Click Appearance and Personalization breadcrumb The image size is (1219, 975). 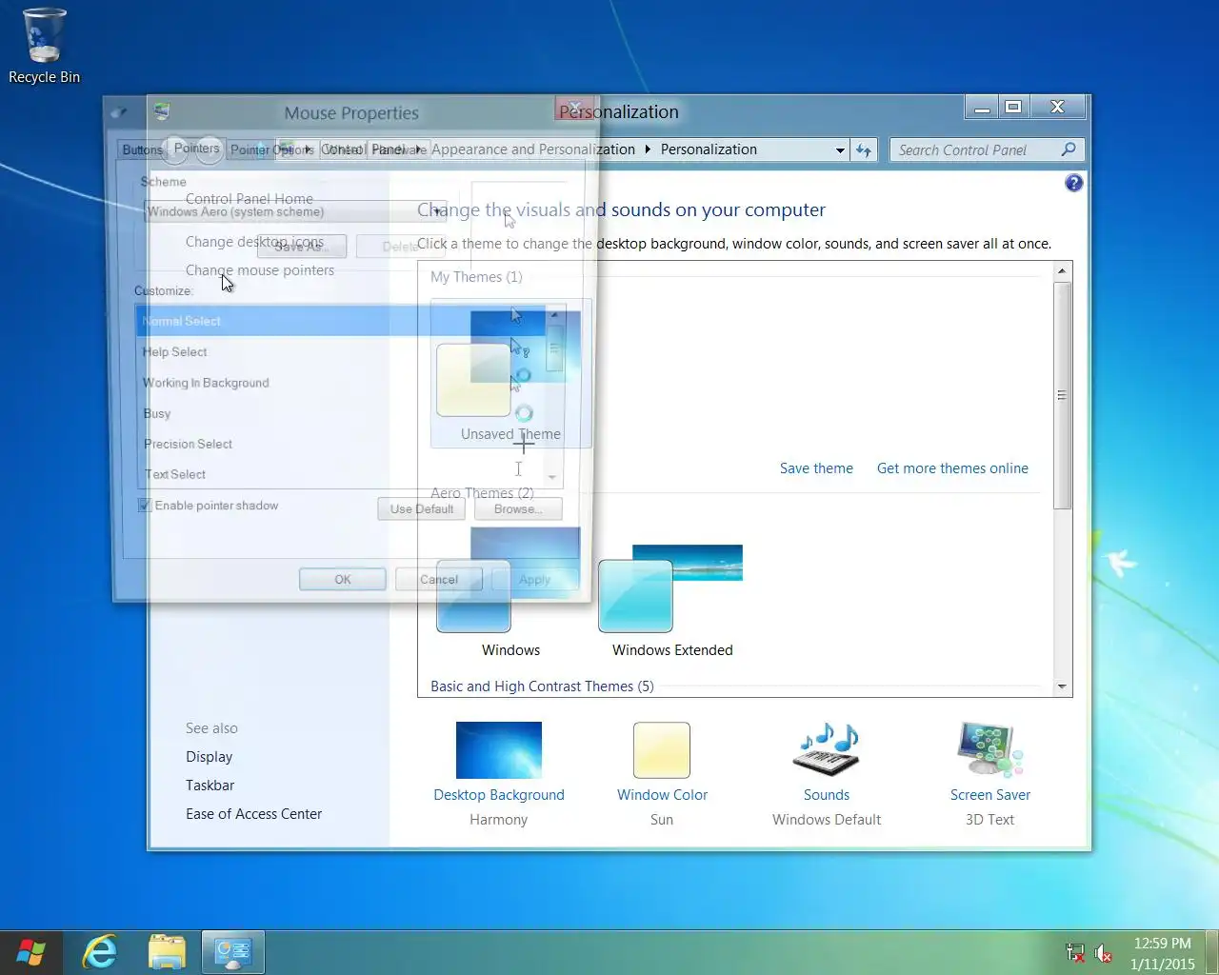533,149
